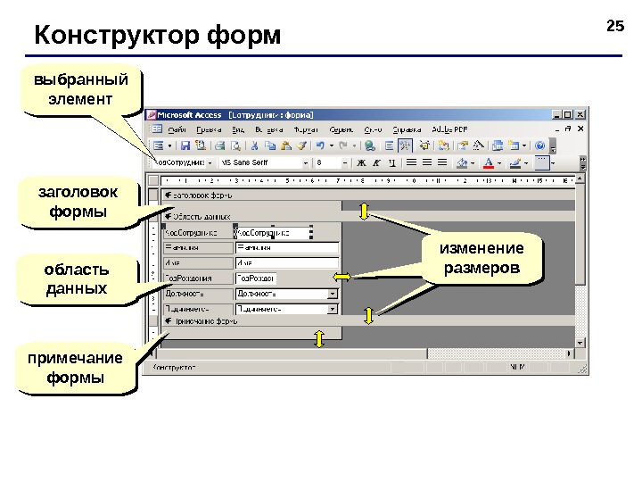Click the vertical scrollbar down arrow
The image size is (642, 482).
pyautogui.click(x=580, y=343)
